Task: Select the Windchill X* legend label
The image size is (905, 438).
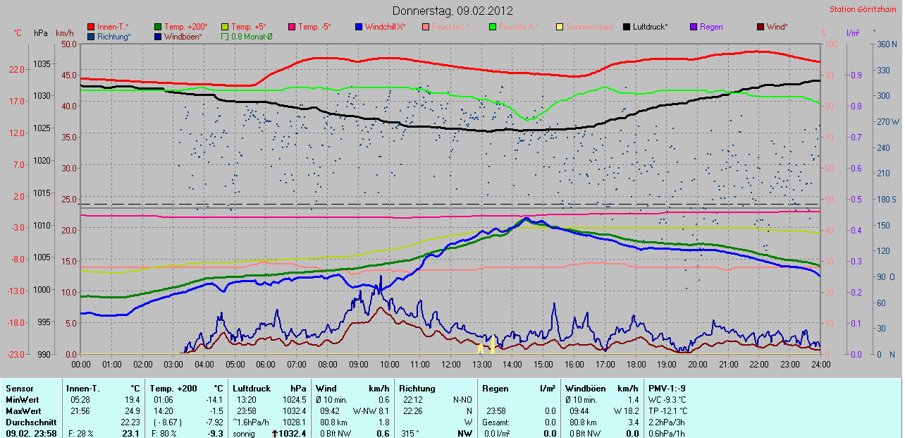Action: coord(386,27)
